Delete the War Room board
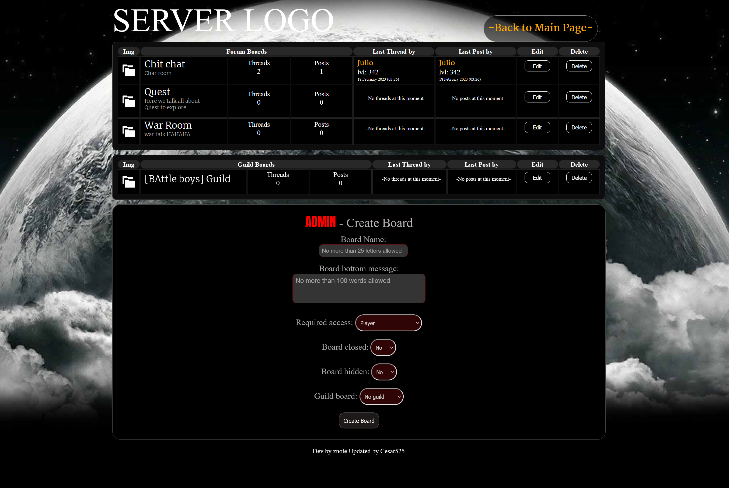 (x=579, y=127)
